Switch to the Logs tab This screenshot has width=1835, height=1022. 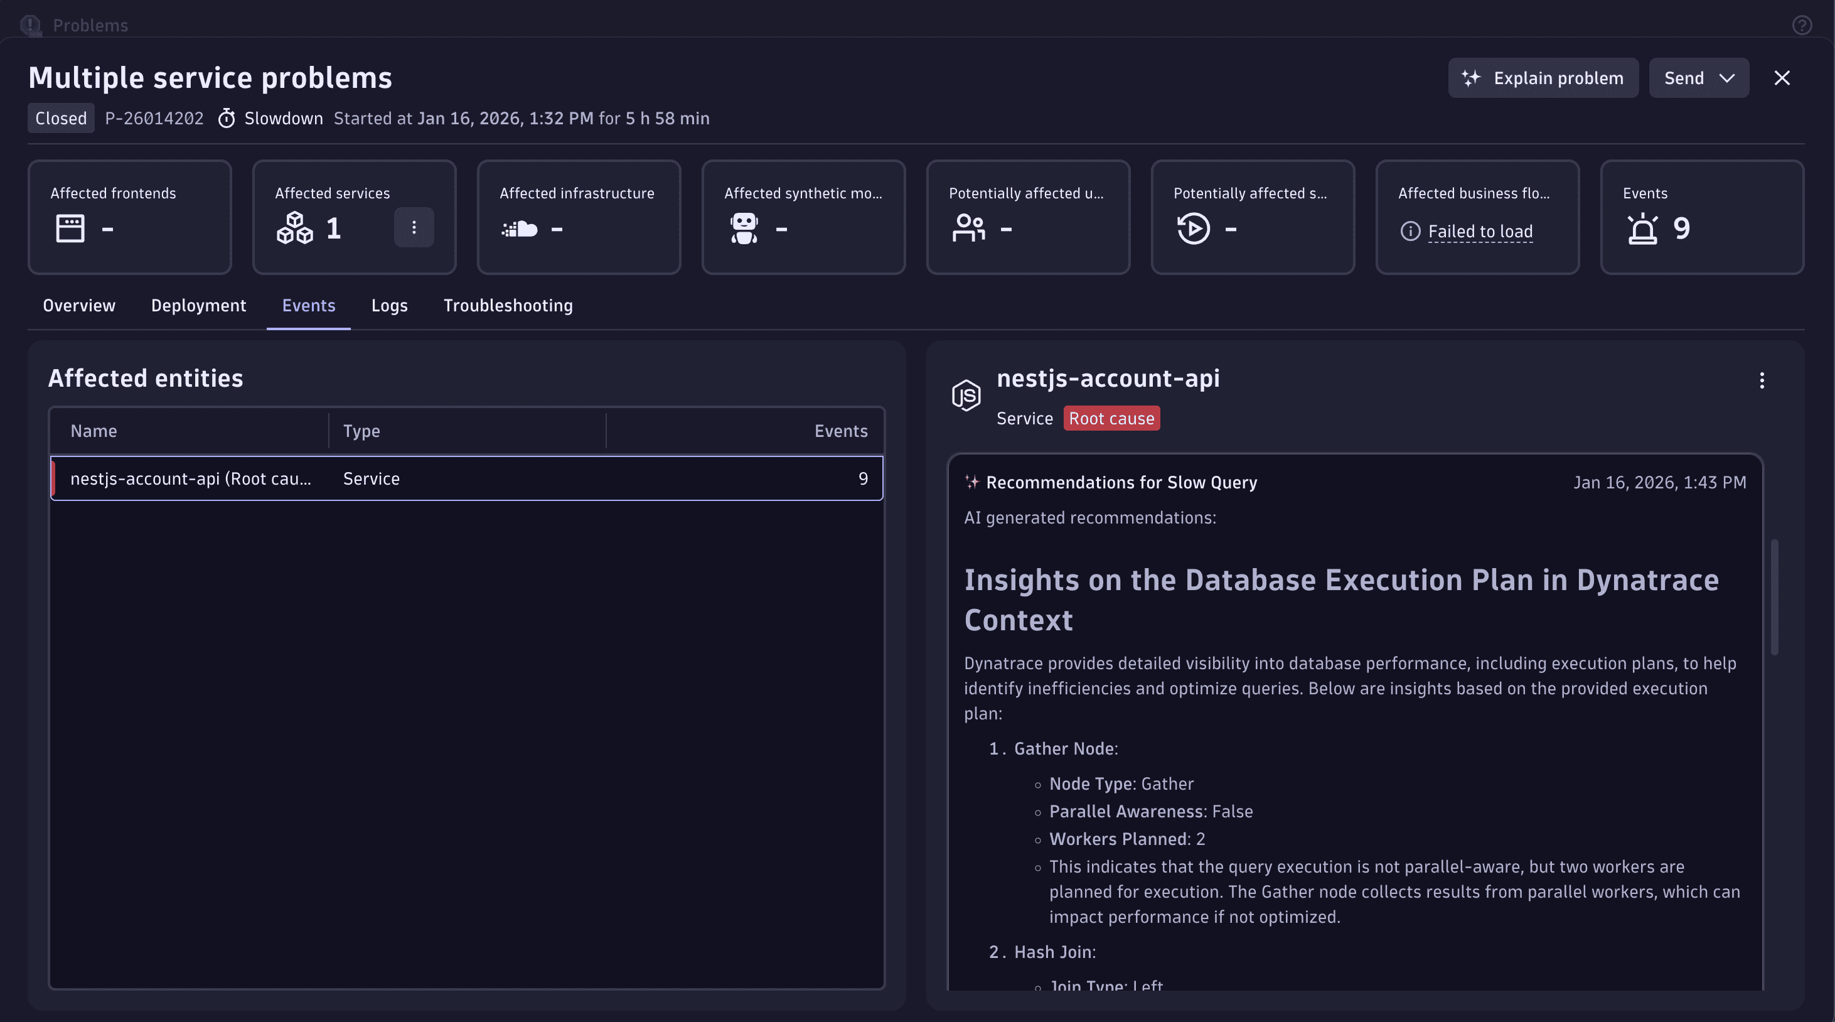coord(389,306)
